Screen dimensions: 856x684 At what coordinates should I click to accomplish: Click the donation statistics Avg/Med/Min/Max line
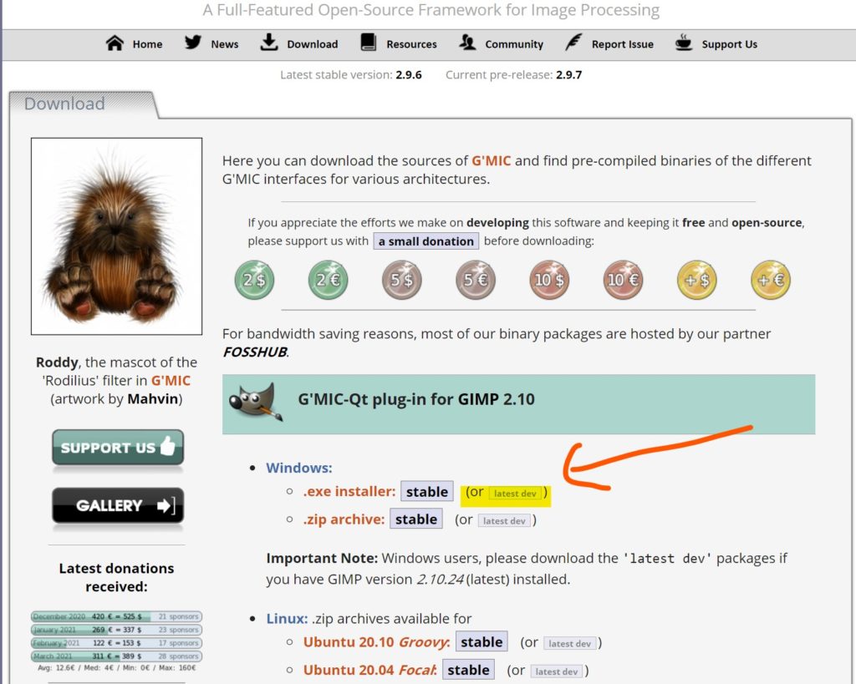(116, 667)
